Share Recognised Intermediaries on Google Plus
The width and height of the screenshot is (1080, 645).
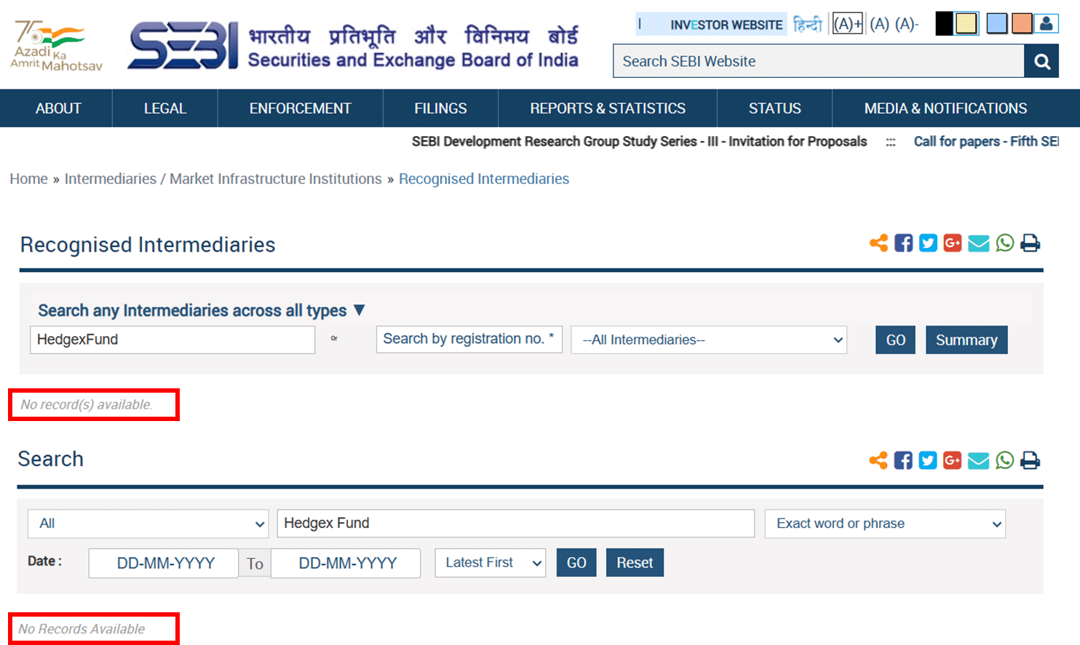click(953, 243)
